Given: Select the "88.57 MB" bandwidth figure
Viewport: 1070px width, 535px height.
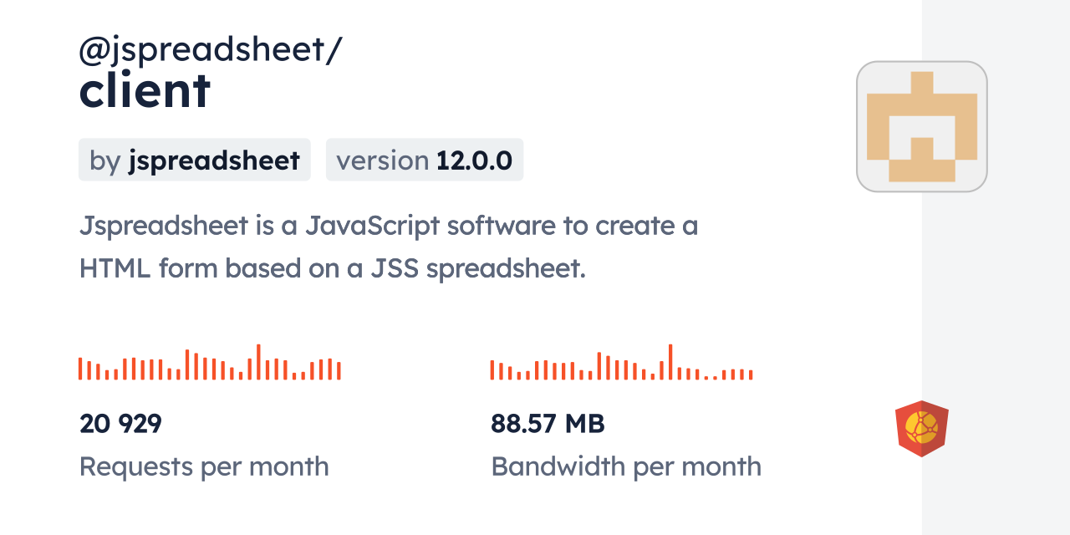Looking at the screenshot, I should (548, 424).
